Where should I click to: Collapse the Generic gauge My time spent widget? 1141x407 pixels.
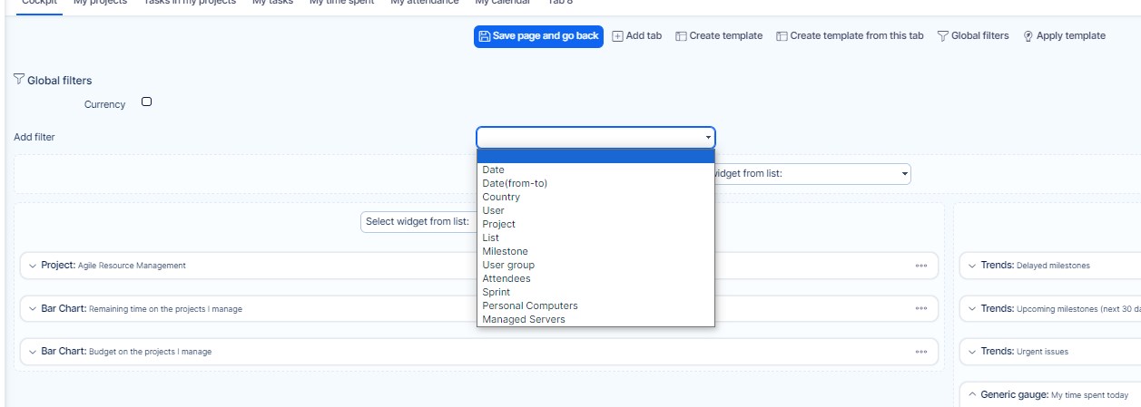click(x=972, y=395)
